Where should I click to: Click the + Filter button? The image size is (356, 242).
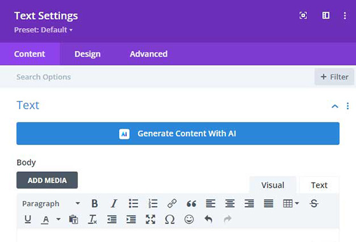point(334,77)
